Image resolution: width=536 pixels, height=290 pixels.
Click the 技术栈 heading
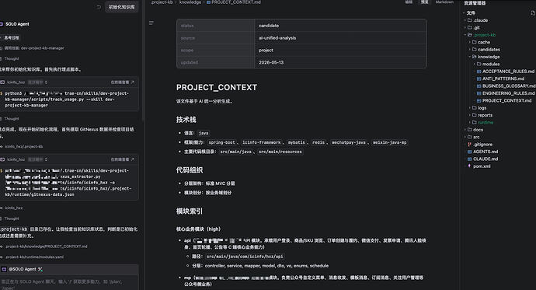pos(186,120)
